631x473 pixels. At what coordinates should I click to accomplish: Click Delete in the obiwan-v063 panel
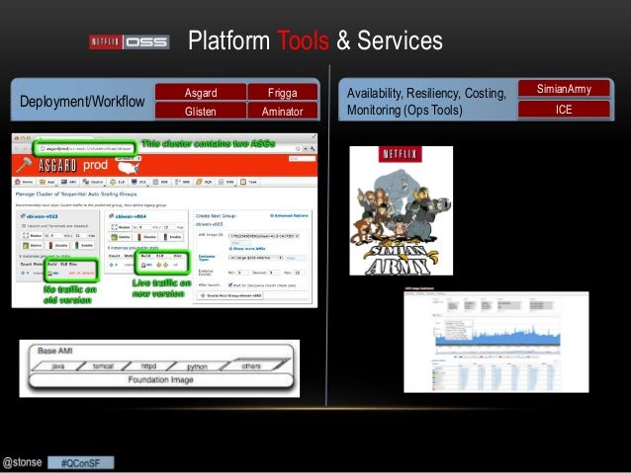pos(33,245)
